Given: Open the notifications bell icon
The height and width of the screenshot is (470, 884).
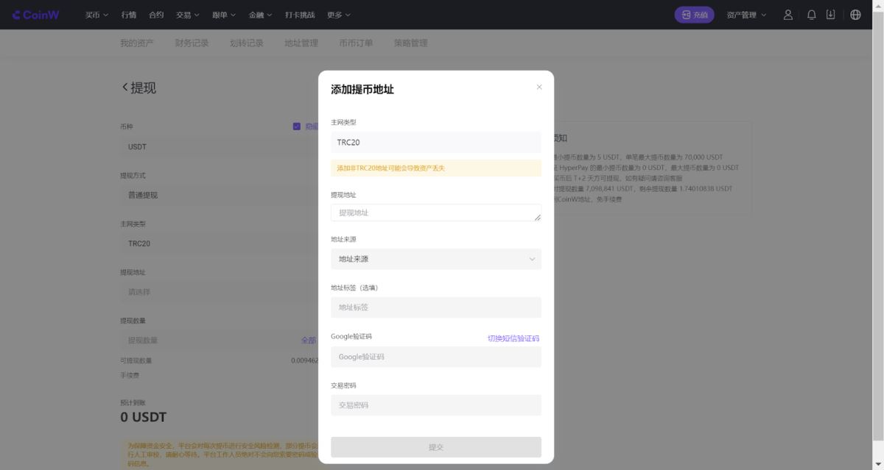Looking at the screenshot, I should click(811, 14).
